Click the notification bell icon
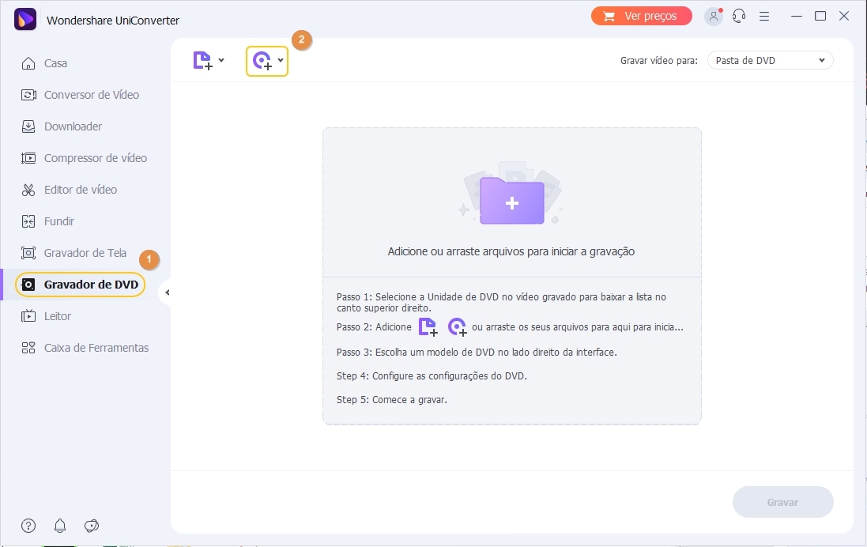The height and width of the screenshot is (547, 867). [x=60, y=526]
